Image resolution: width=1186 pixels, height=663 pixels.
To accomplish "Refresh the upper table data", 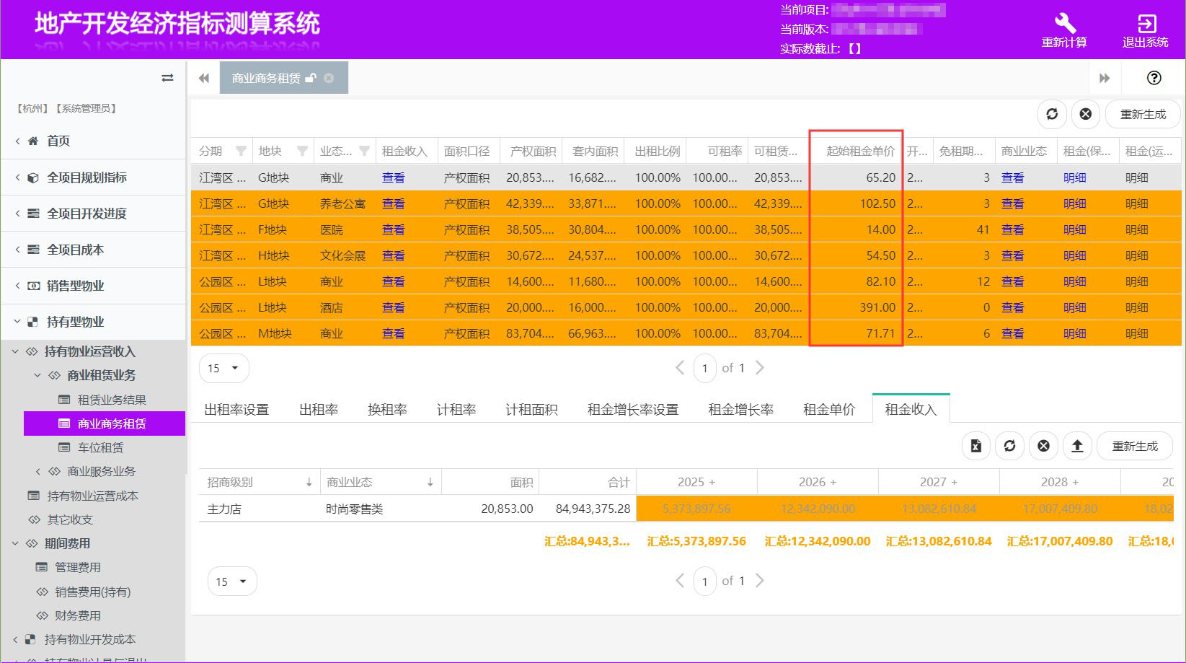I will point(1052,114).
